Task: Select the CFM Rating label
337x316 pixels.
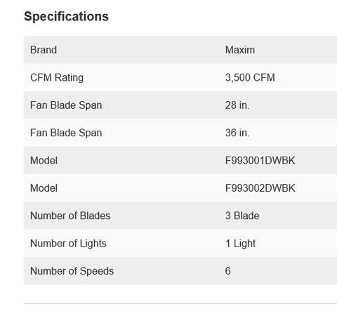Action: coord(57,78)
